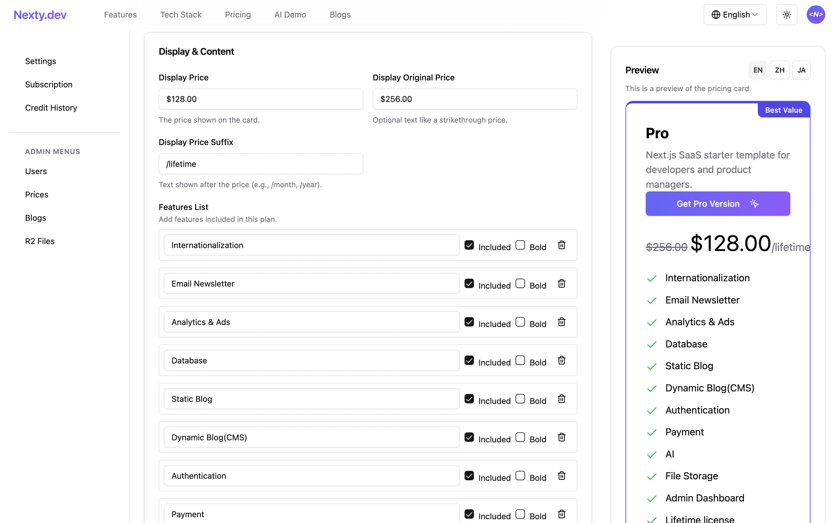Viewport: 837px width, 523px height.
Task: Click the Display Price input field
Action: coord(260,99)
